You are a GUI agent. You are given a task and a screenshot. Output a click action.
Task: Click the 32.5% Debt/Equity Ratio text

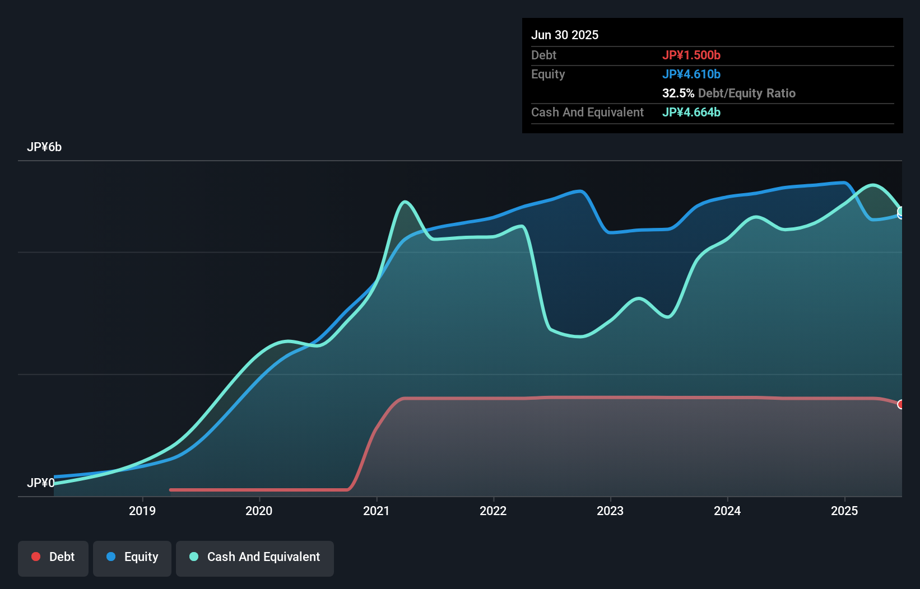(729, 93)
